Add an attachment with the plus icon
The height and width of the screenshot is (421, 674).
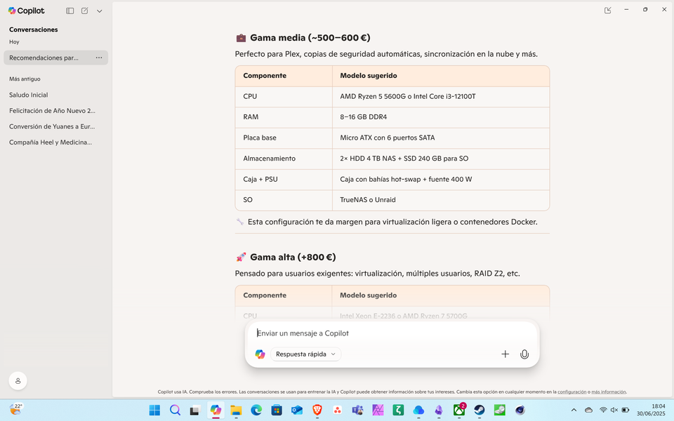[505, 354]
